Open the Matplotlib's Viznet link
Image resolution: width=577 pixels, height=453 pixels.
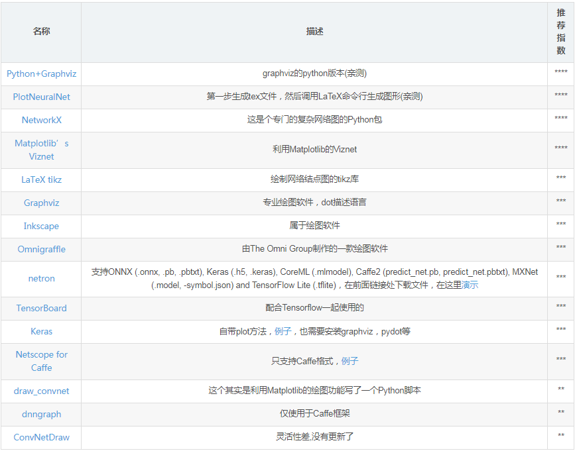tap(41, 150)
